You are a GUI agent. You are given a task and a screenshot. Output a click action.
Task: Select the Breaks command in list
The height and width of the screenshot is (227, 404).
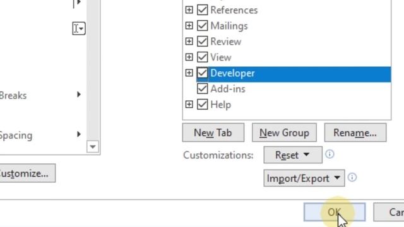pyautogui.click(x=13, y=96)
